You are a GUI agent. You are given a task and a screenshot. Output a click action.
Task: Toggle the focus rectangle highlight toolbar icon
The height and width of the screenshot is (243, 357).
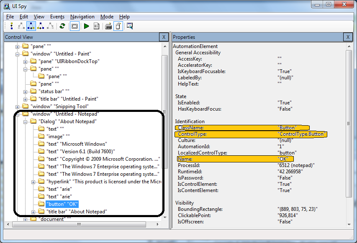(x=74, y=26)
